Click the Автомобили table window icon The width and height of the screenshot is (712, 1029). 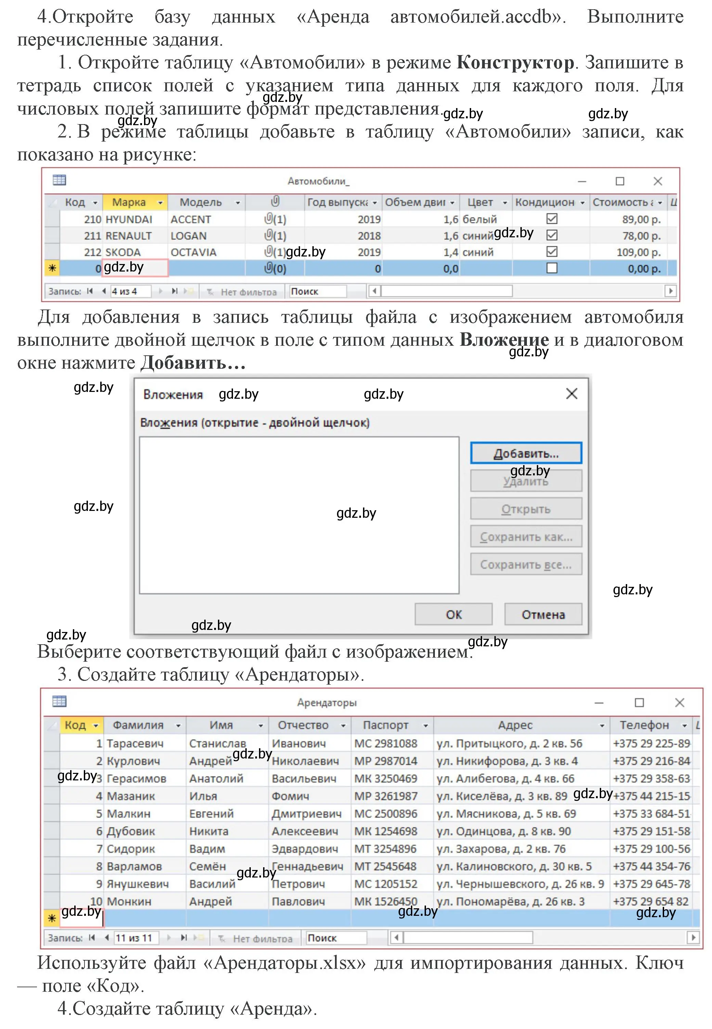point(59,180)
